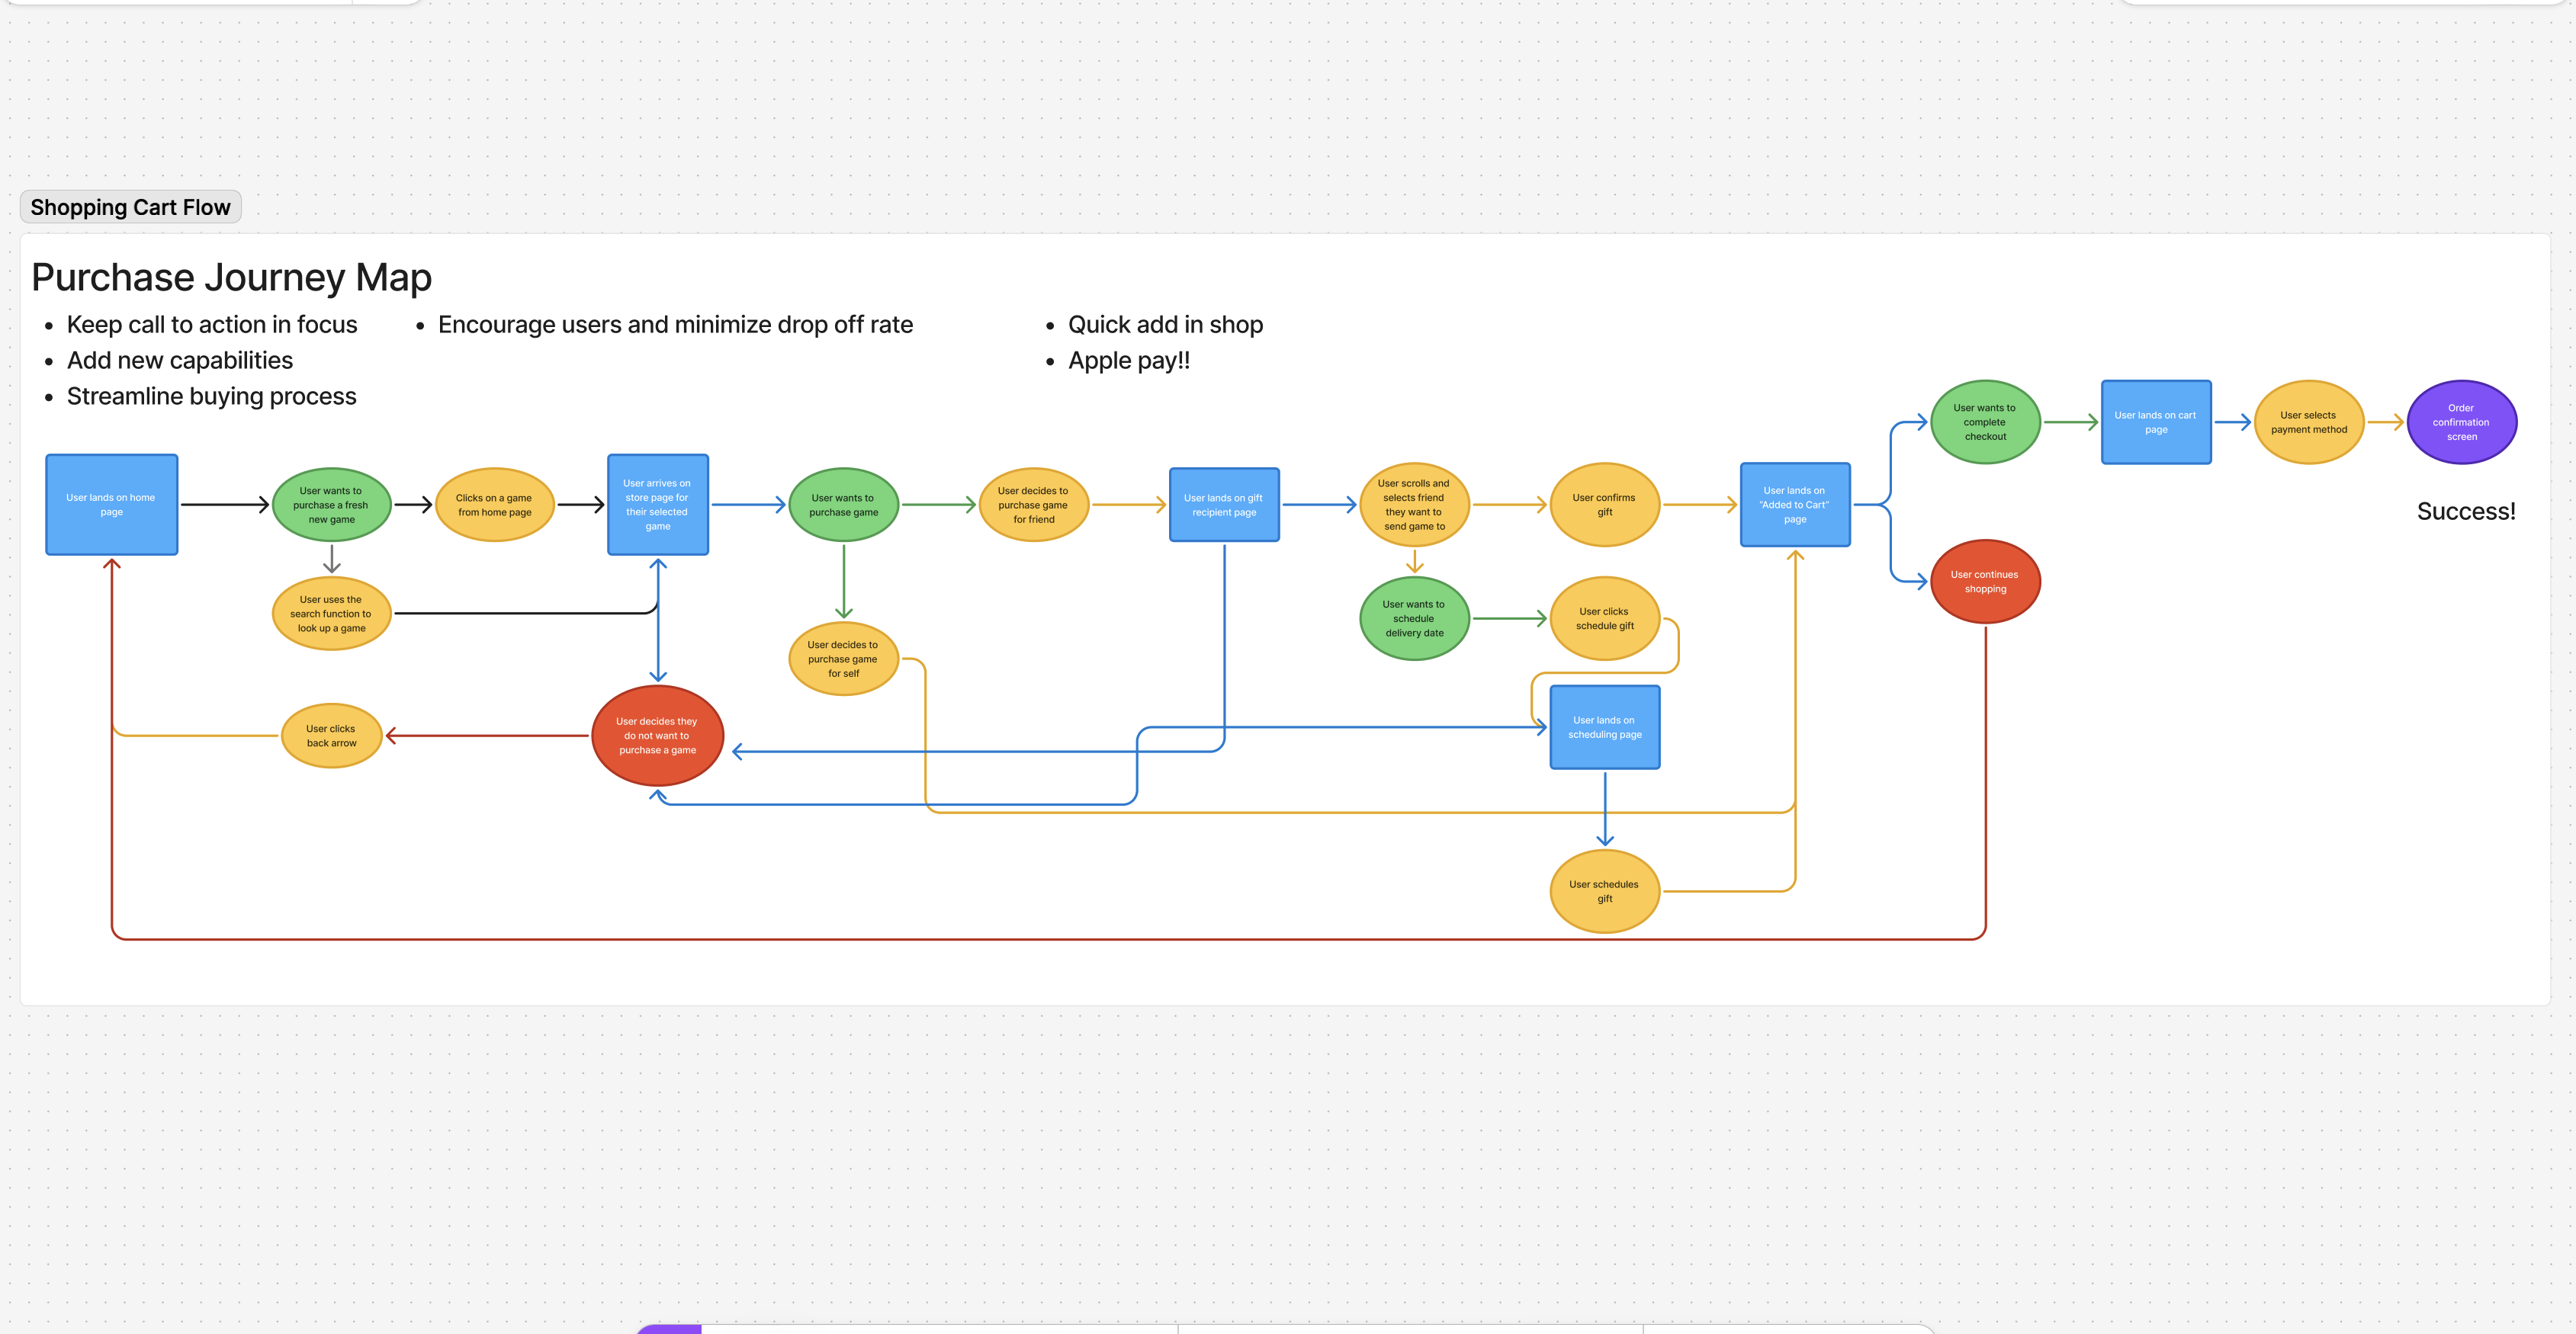Image resolution: width=2576 pixels, height=1334 pixels.
Task: Click 'User decides to purchase game for friend' node
Action: pyautogui.click(x=1033, y=505)
